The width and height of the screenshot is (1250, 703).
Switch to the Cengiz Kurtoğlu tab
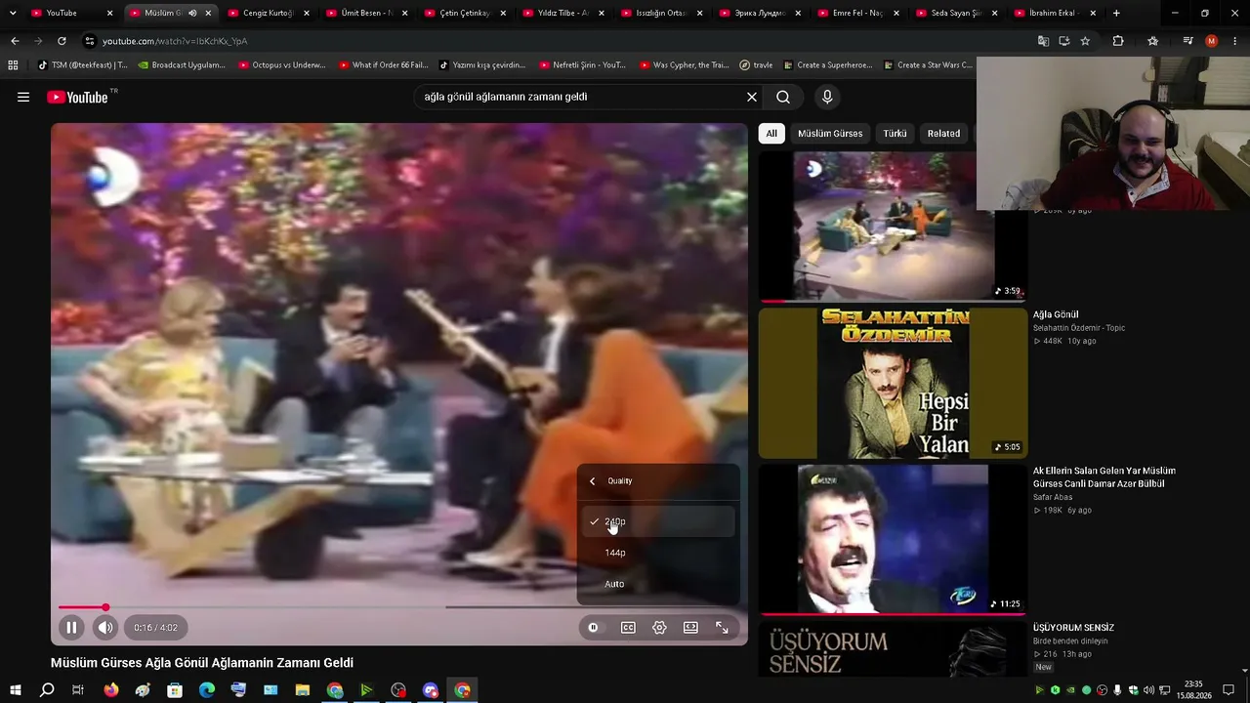click(x=269, y=13)
